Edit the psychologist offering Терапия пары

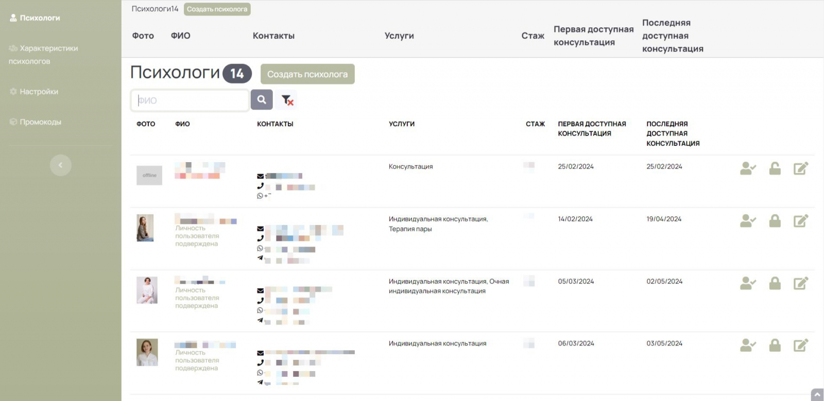pos(800,221)
